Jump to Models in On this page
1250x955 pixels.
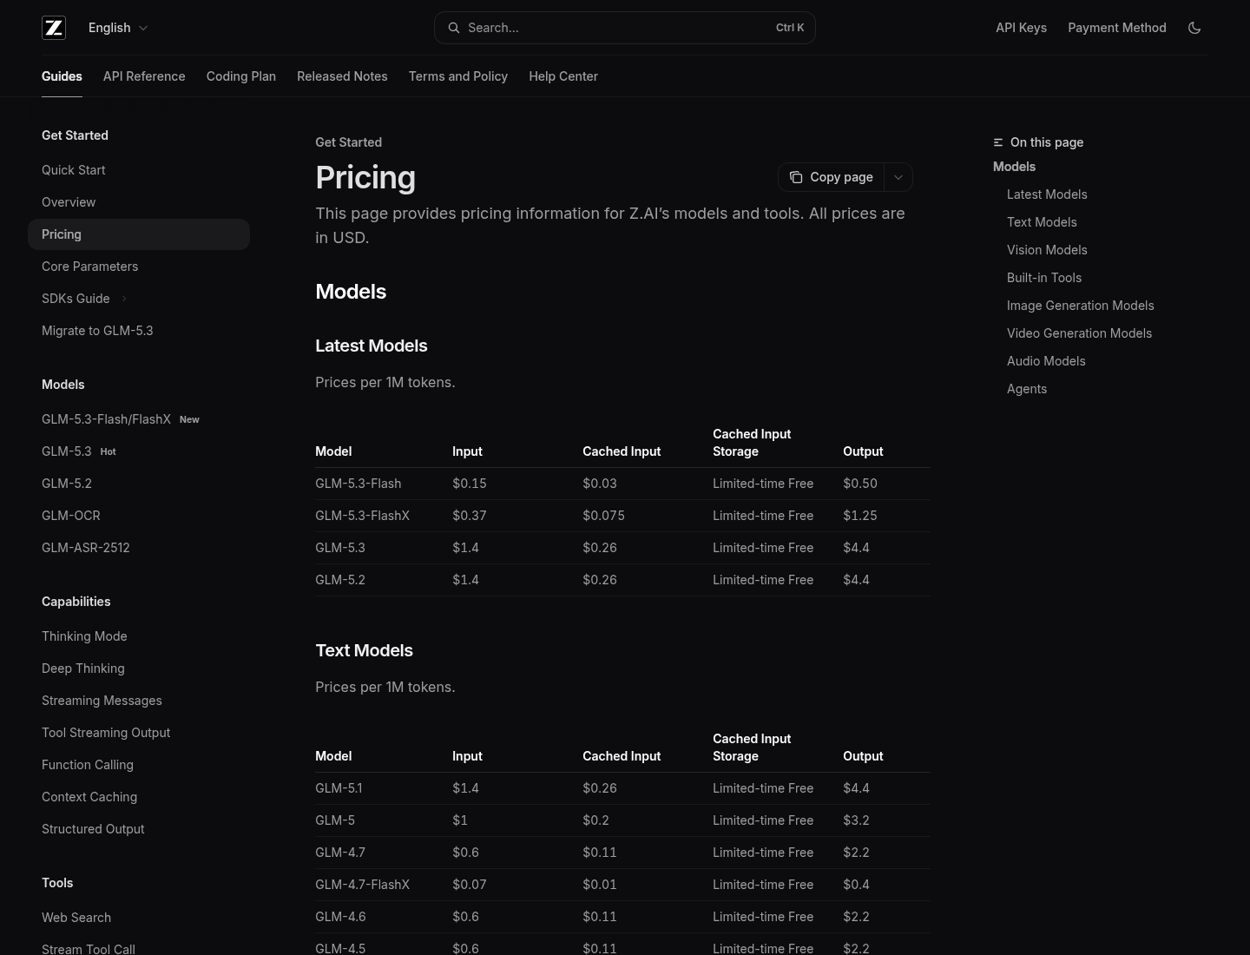(1014, 167)
